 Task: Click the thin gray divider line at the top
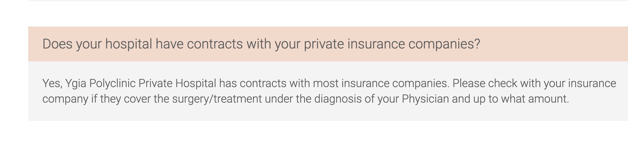[328, 1]
